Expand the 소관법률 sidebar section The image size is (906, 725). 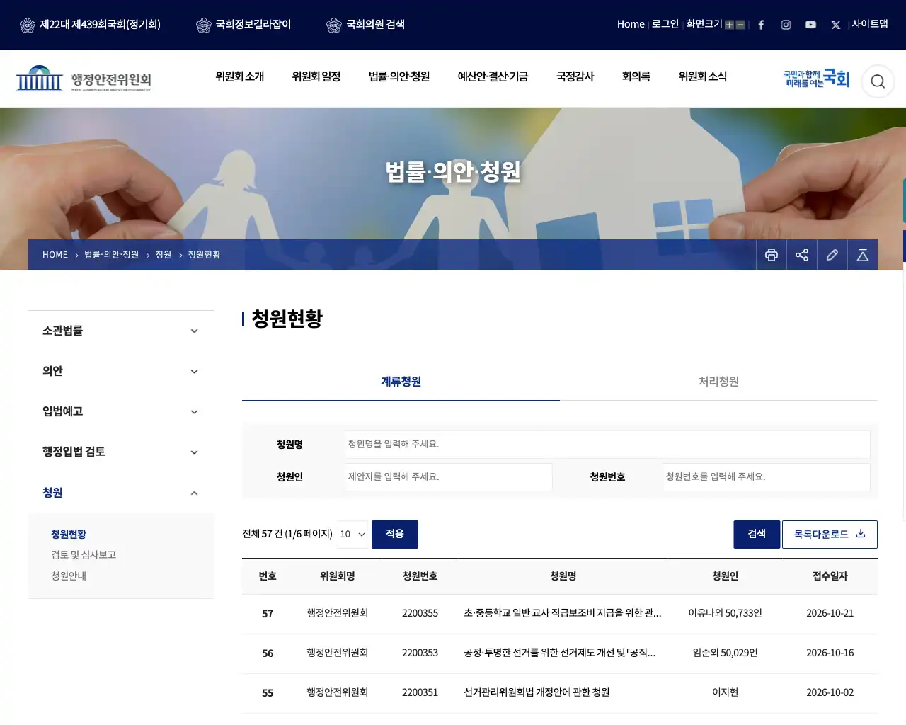point(121,331)
